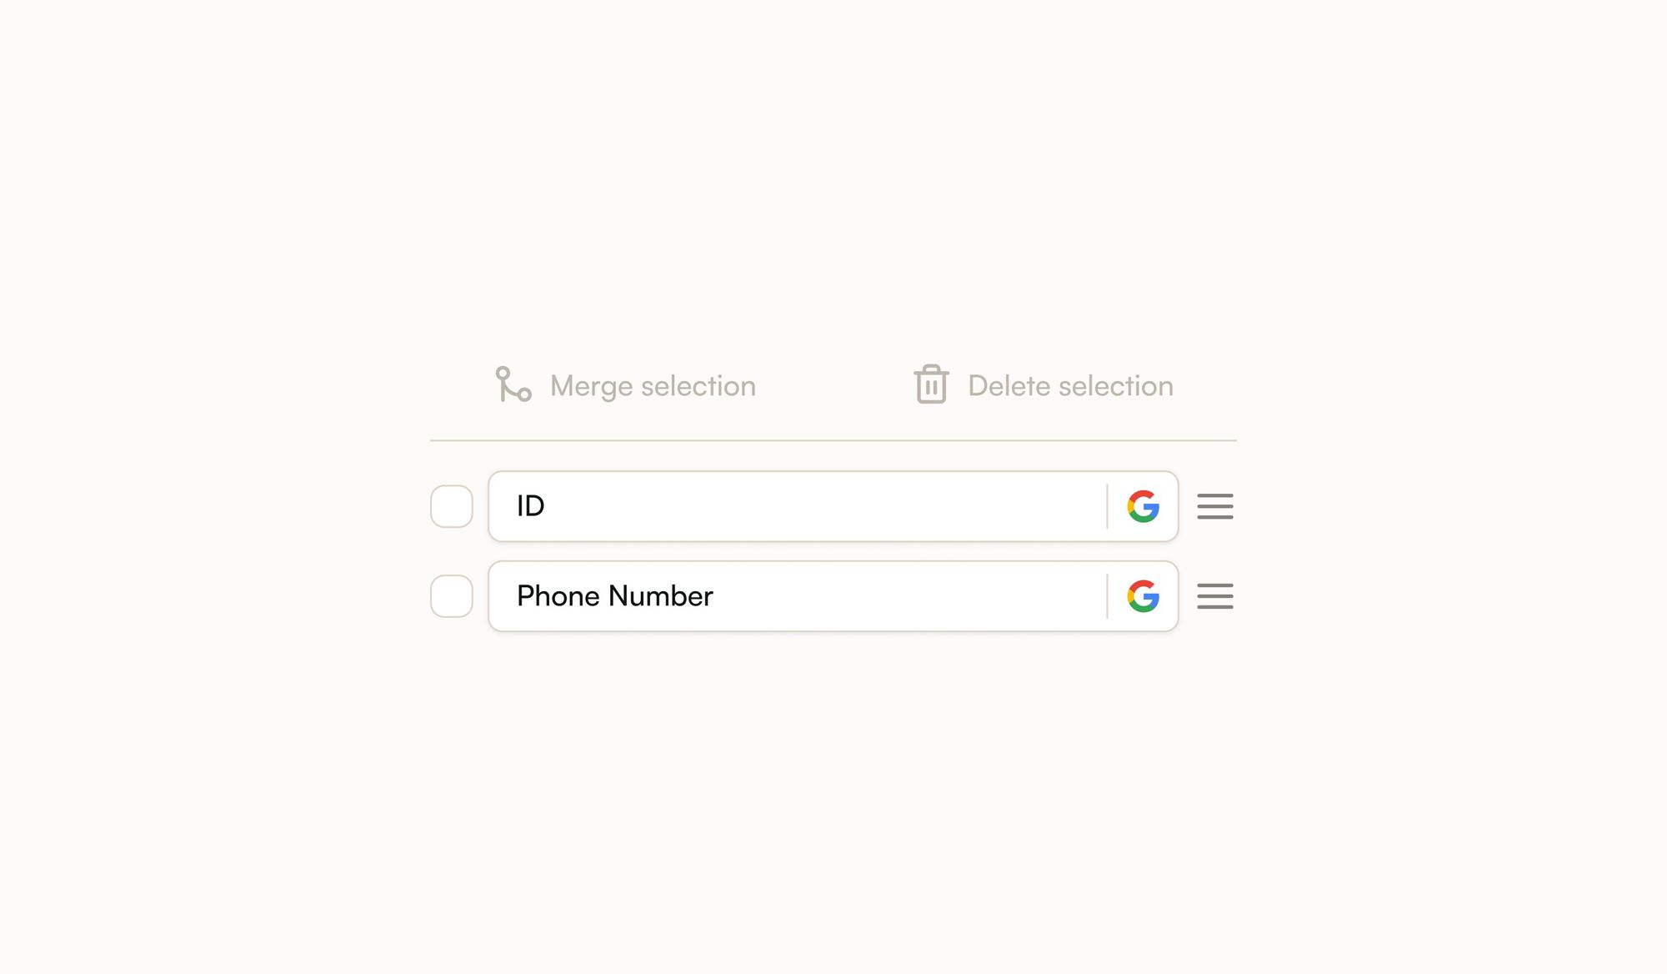Click the Google logo in Phone Number row
Image resolution: width=1667 pixels, height=974 pixels.
coord(1144,596)
